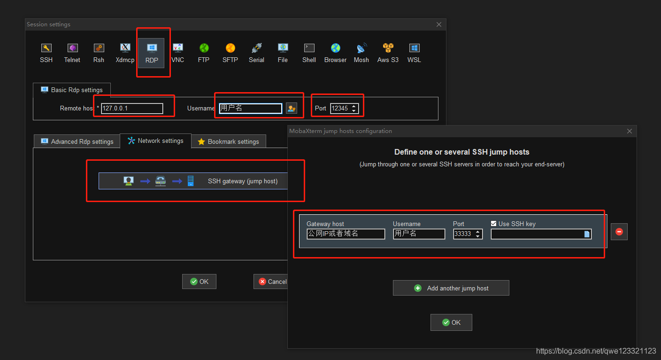Viewport: 661px width, 360px height.
Task: Select the Telnet session type
Action: click(72, 53)
